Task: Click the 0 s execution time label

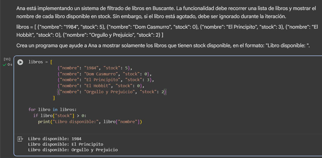Action: pos(10,65)
